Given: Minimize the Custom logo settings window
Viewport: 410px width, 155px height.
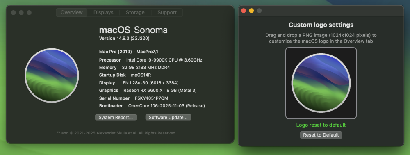Looking at the screenshot, I should pyautogui.click(x=251, y=11).
